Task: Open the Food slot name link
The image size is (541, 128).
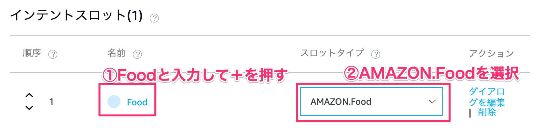Action: coord(137,102)
